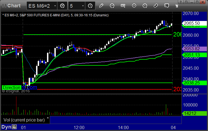
Task: Click the 2060.00 price axis label
Action: pos(191,35)
